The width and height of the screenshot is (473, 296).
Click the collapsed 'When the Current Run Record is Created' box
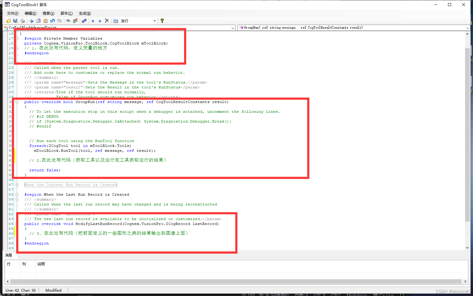71,185
